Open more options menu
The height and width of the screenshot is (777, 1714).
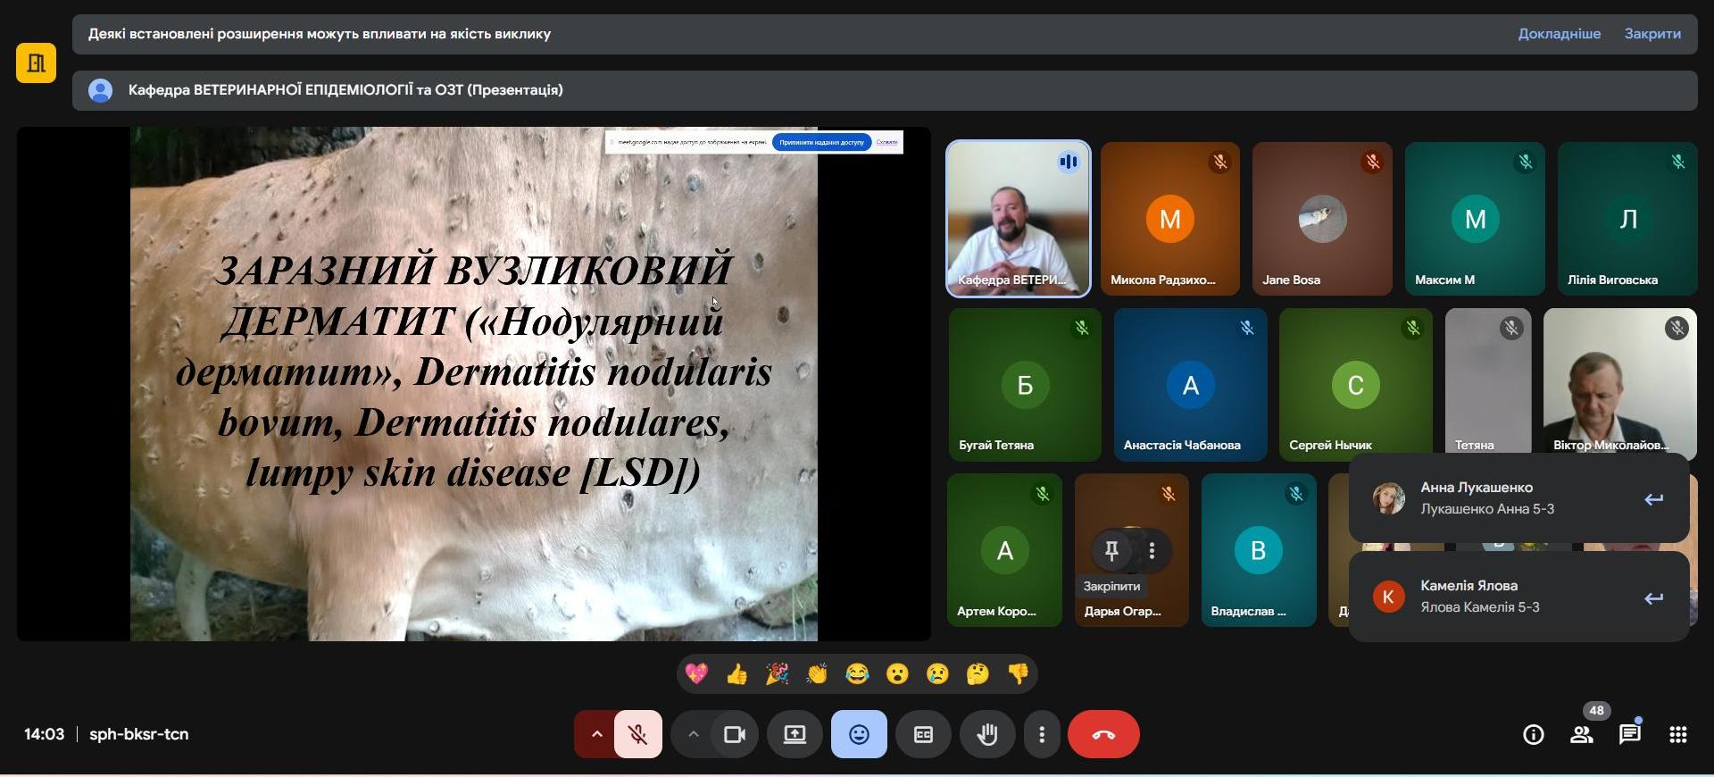(x=1042, y=734)
